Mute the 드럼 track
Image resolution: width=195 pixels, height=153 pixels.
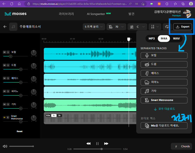pyautogui.click(x=4, y=65)
